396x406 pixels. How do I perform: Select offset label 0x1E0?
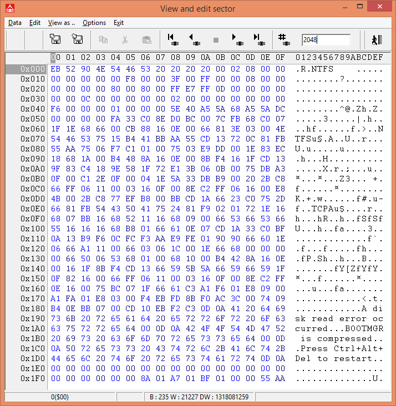point(33,368)
